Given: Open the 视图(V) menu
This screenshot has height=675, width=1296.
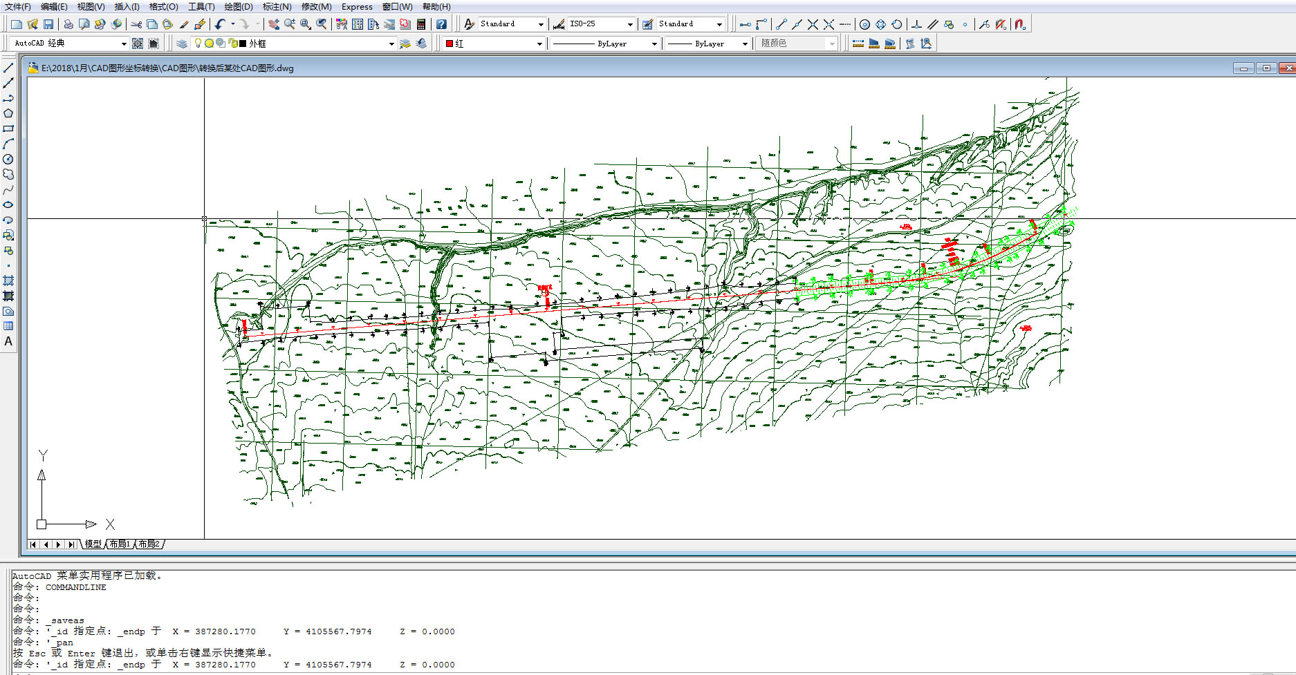Looking at the screenshot, I should pyautogui.click(x=91, y=6).
